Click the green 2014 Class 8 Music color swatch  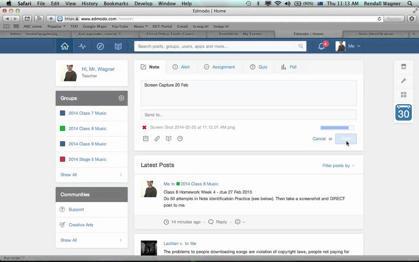pyautogui.click(x=63, y=128)
